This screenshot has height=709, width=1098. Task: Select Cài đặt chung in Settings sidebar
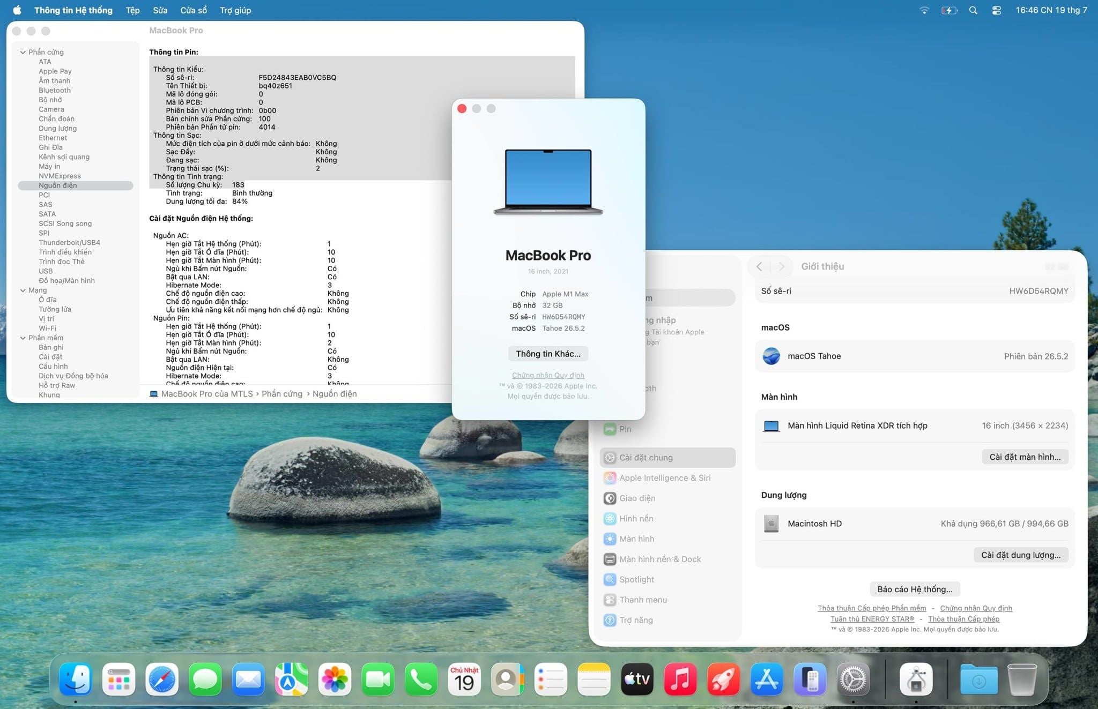[x=667, y=458]
